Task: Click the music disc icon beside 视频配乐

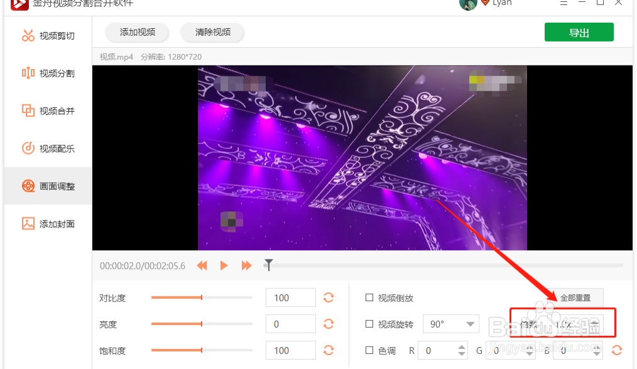Action: pyautogui.click(x=28, y=148)
